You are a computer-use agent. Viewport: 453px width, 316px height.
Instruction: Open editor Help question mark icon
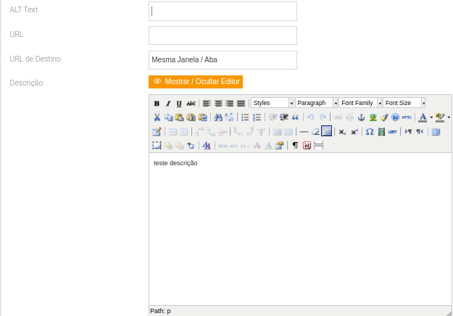(395, 117)
